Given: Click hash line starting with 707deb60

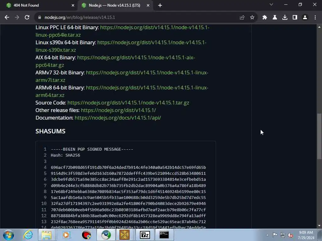Looking at the screenshot, I should pos(128,210).
